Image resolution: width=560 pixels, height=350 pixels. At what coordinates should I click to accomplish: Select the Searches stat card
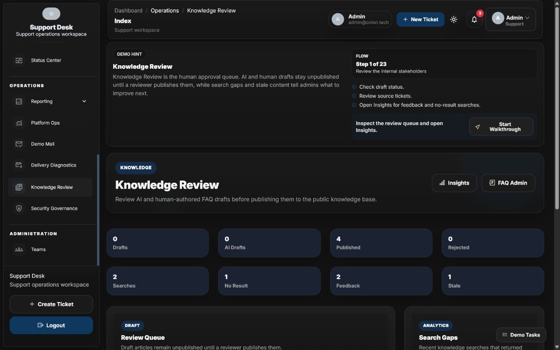(x=158, y=281)
